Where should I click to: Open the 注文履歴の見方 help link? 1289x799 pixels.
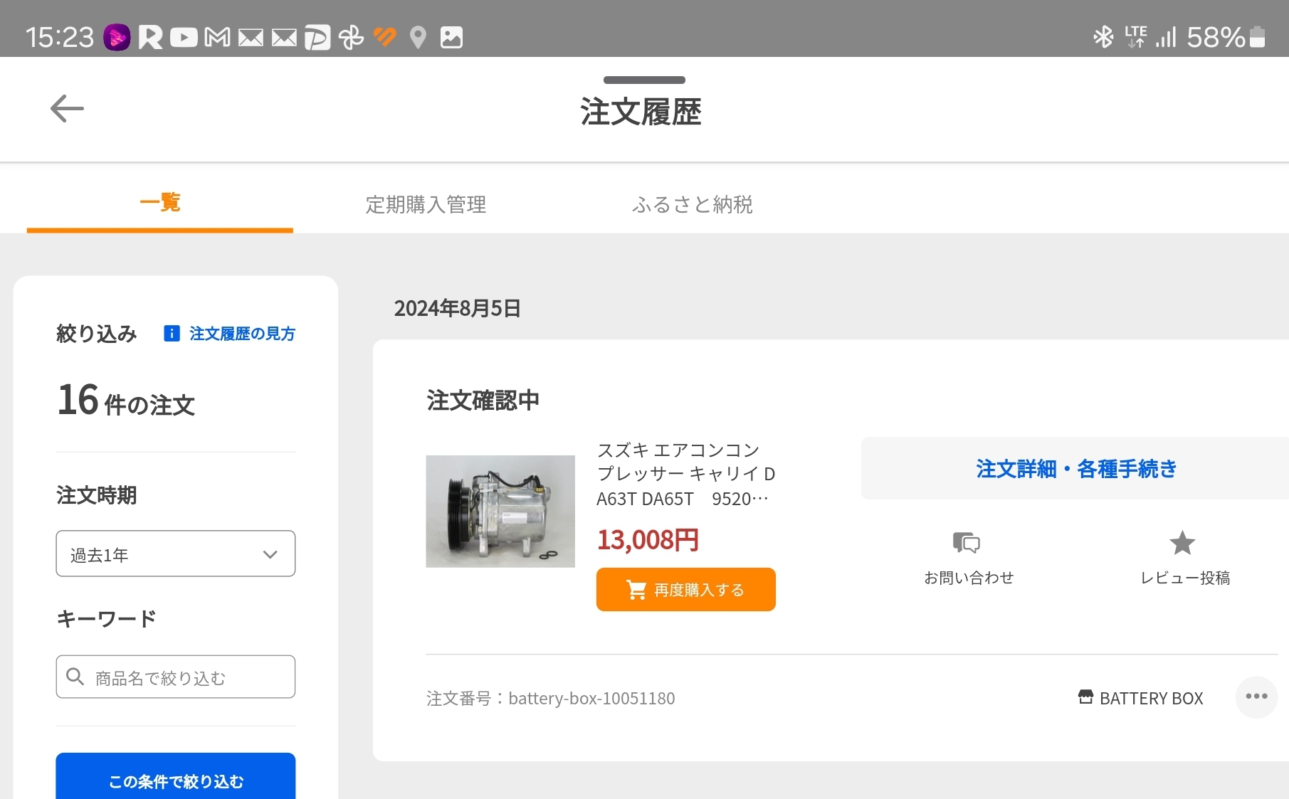(242, 334)
